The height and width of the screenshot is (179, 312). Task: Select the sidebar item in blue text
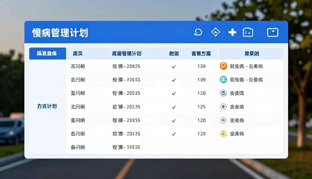(x=47, y=106)
